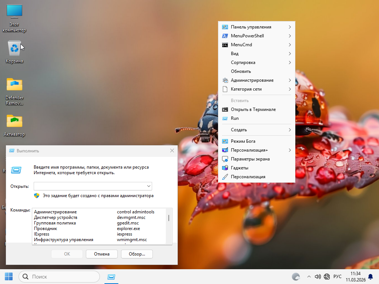Viewport: 379px width, 284px height.
Task: Open the Открыть combo box dropdown
Action: click(148, 186)
